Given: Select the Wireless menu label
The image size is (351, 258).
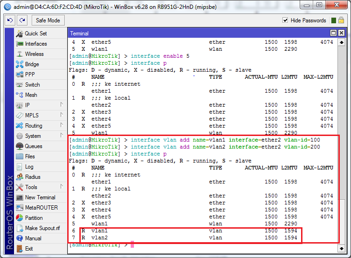Looking at the screenshot, I should [x=34, y=54].
